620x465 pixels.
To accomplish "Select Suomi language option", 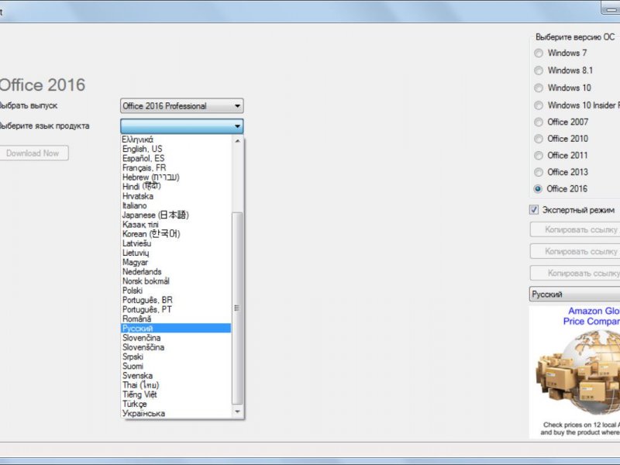I will coord(176,366).
